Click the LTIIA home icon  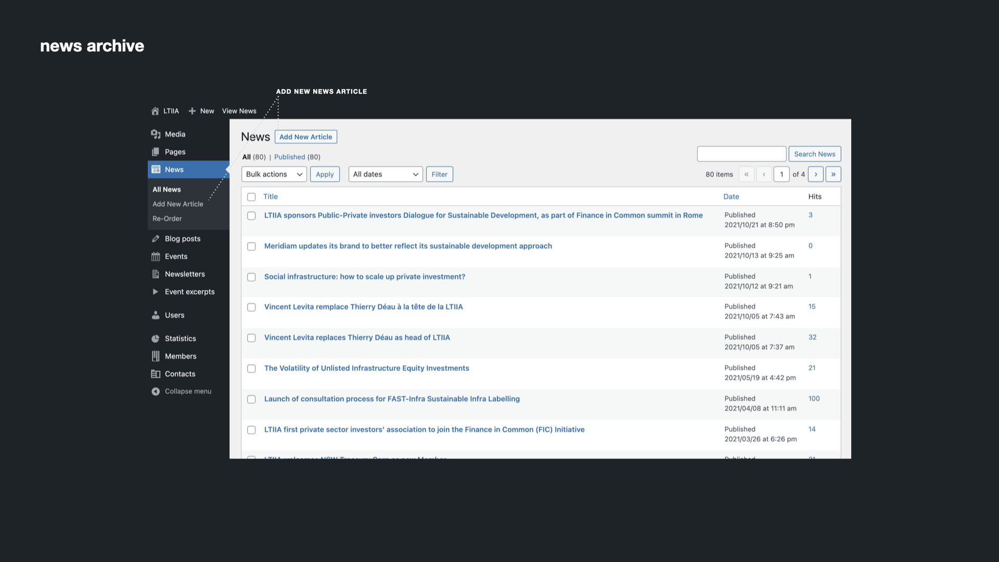[x=155, y=111]
